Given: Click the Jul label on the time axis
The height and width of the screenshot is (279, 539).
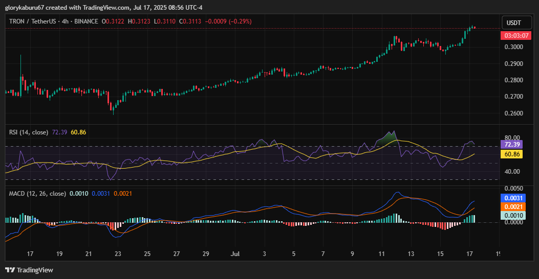Looking at the screenshot, I should (235, 253).
